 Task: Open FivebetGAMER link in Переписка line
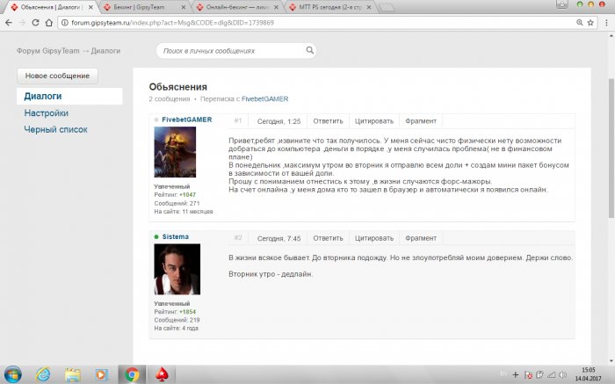264,98
